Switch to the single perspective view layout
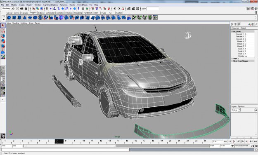The image size is (258, 155). click(x=3, y=68)
